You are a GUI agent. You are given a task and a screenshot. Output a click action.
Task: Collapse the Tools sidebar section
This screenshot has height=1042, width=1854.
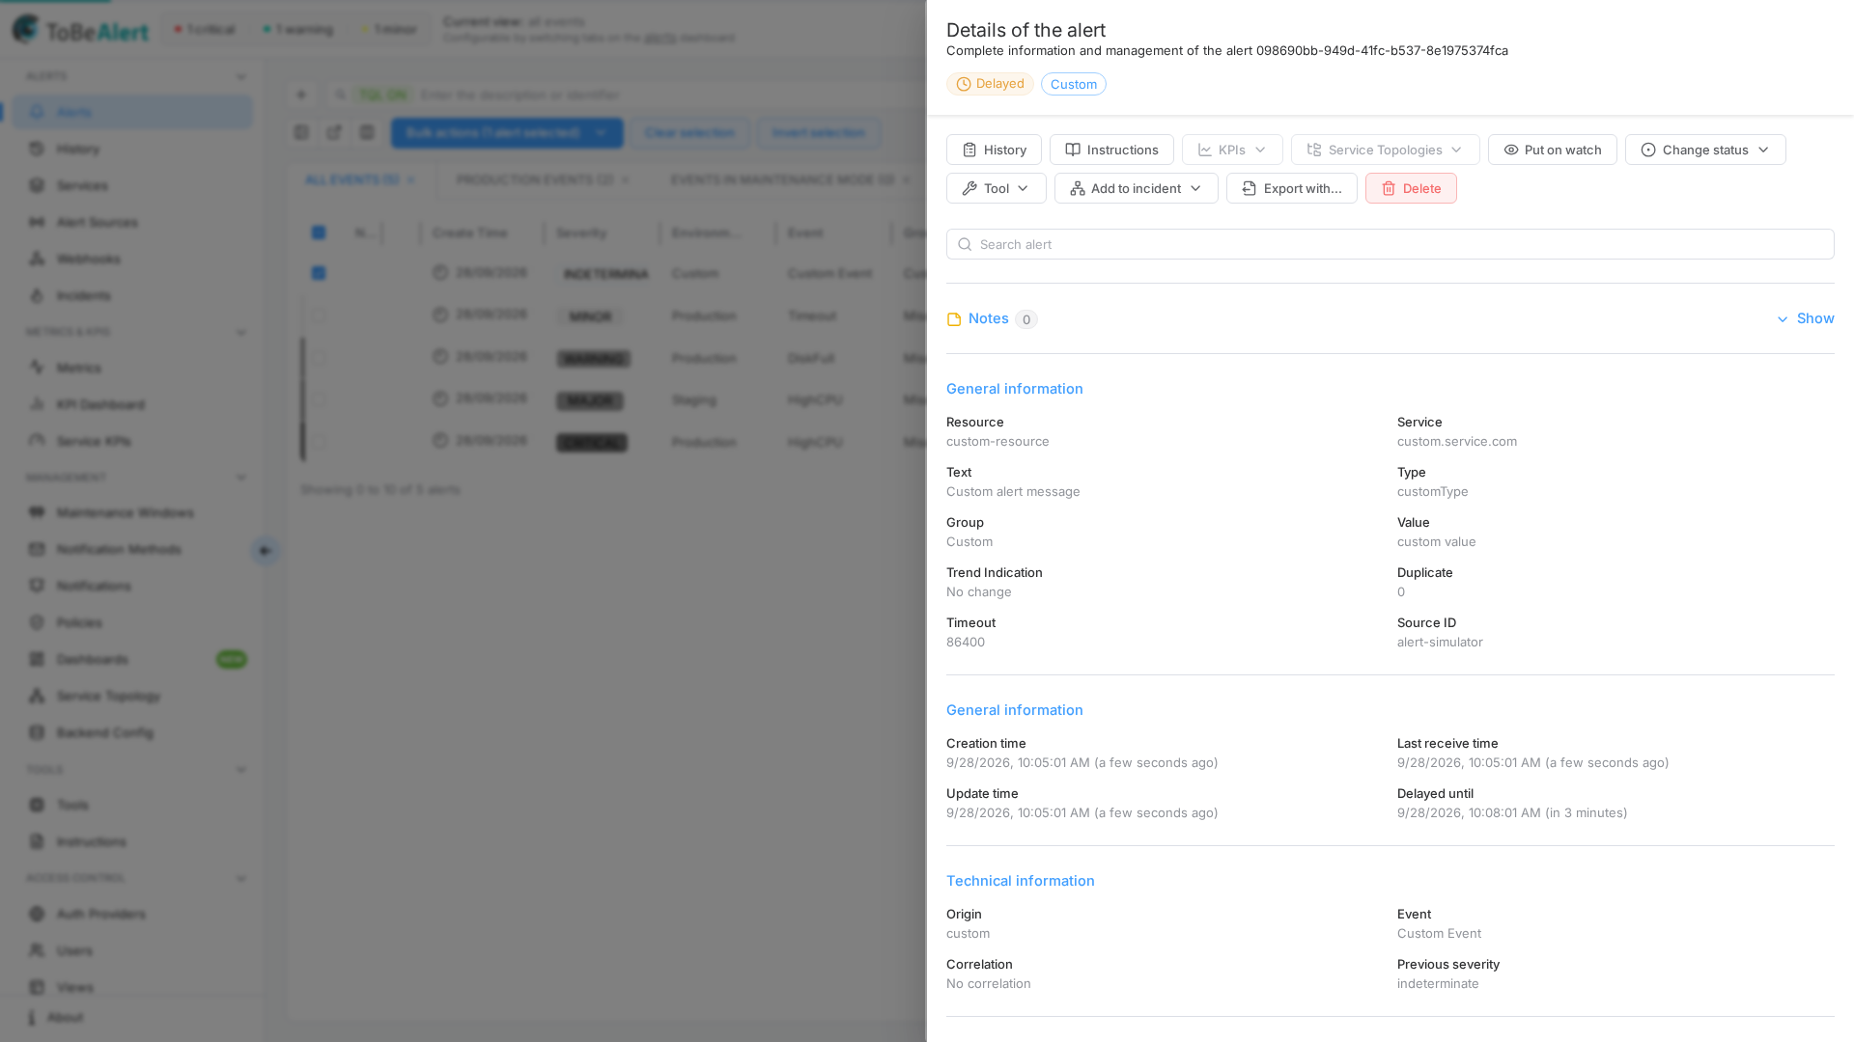click(x=241, y=770)
